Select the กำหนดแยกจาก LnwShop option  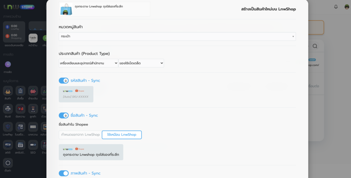click(x=81, y=135)
